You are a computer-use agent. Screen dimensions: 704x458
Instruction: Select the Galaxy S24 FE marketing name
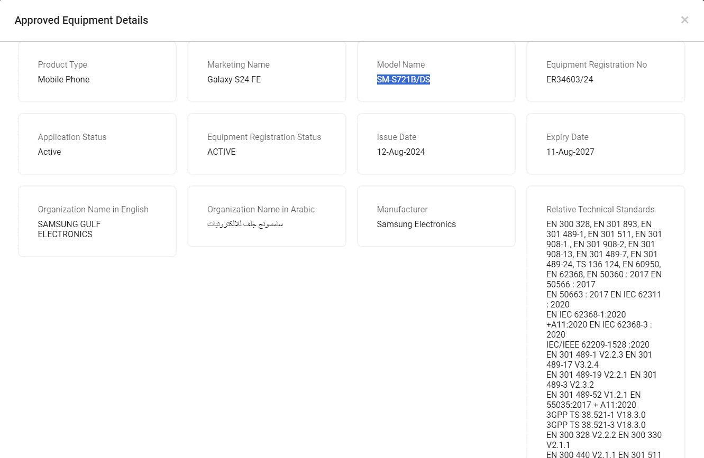pos(234,80)
